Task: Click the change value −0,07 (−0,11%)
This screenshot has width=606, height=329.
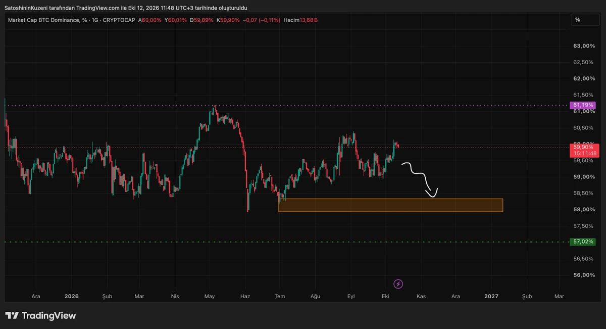Action: pyautogui.click(x=262, y=20)
